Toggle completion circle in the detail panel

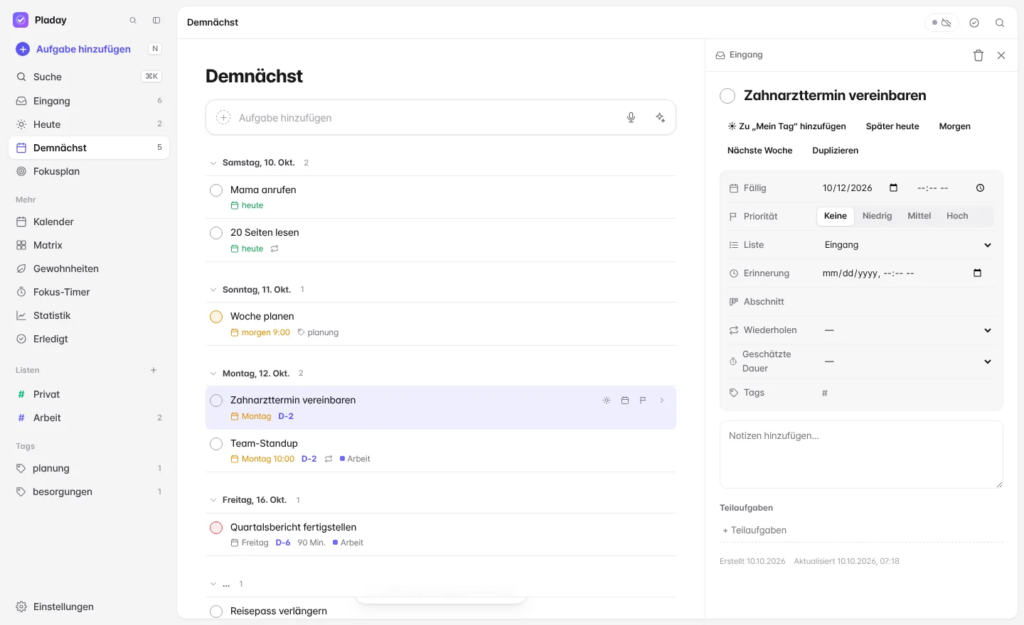(x=727, y=96)
